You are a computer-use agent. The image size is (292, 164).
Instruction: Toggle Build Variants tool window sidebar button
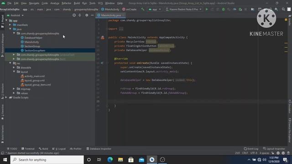[2, 134]
